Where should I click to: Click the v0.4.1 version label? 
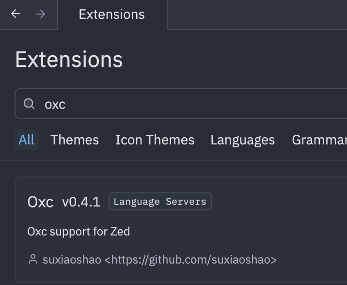click(81, 202)
